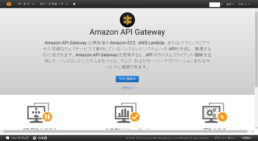Open the 入門ガイド link
Screen dimensions: 258x141
[x=127, y=88]
